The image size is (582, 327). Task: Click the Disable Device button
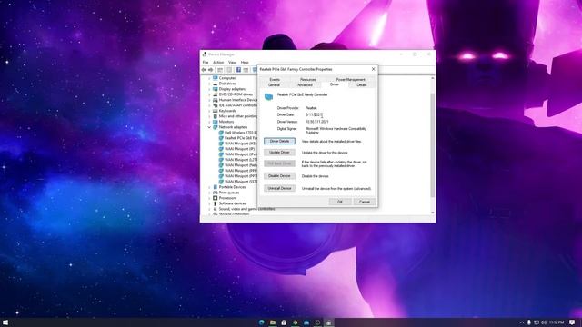279,176
